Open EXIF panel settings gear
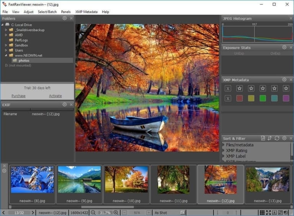 [64, 105]
